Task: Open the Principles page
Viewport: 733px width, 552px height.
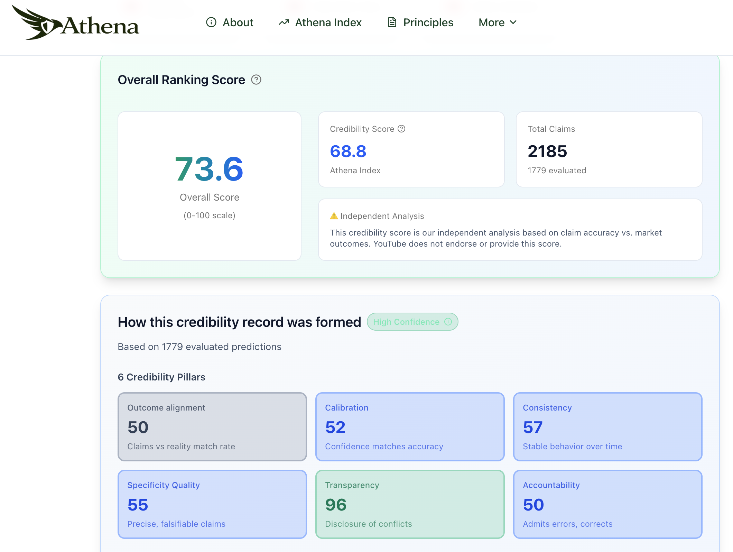Action: point(428,22)
